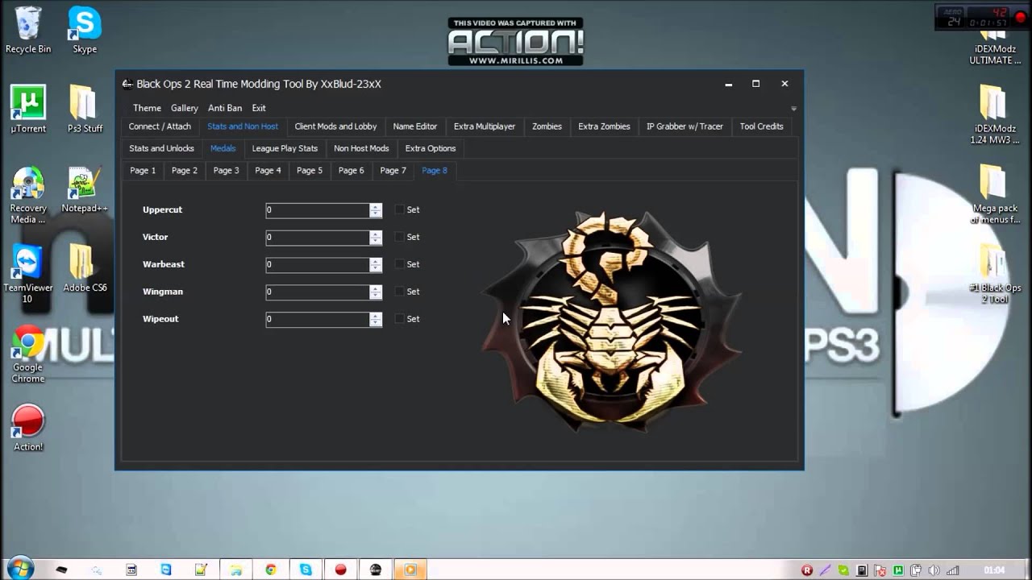Open µTorrent desktop shortcut
Image resolution: width=1032 pixels, height=580 pixels.
[28, 110]
